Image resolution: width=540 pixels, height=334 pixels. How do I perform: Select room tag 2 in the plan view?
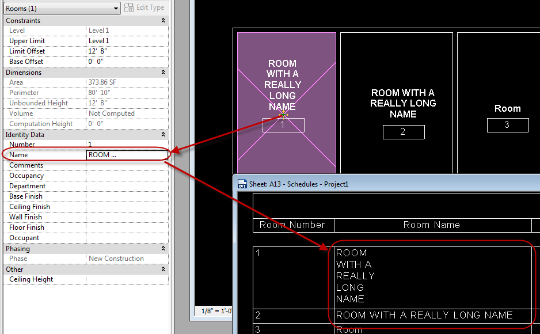click(404, 132)
